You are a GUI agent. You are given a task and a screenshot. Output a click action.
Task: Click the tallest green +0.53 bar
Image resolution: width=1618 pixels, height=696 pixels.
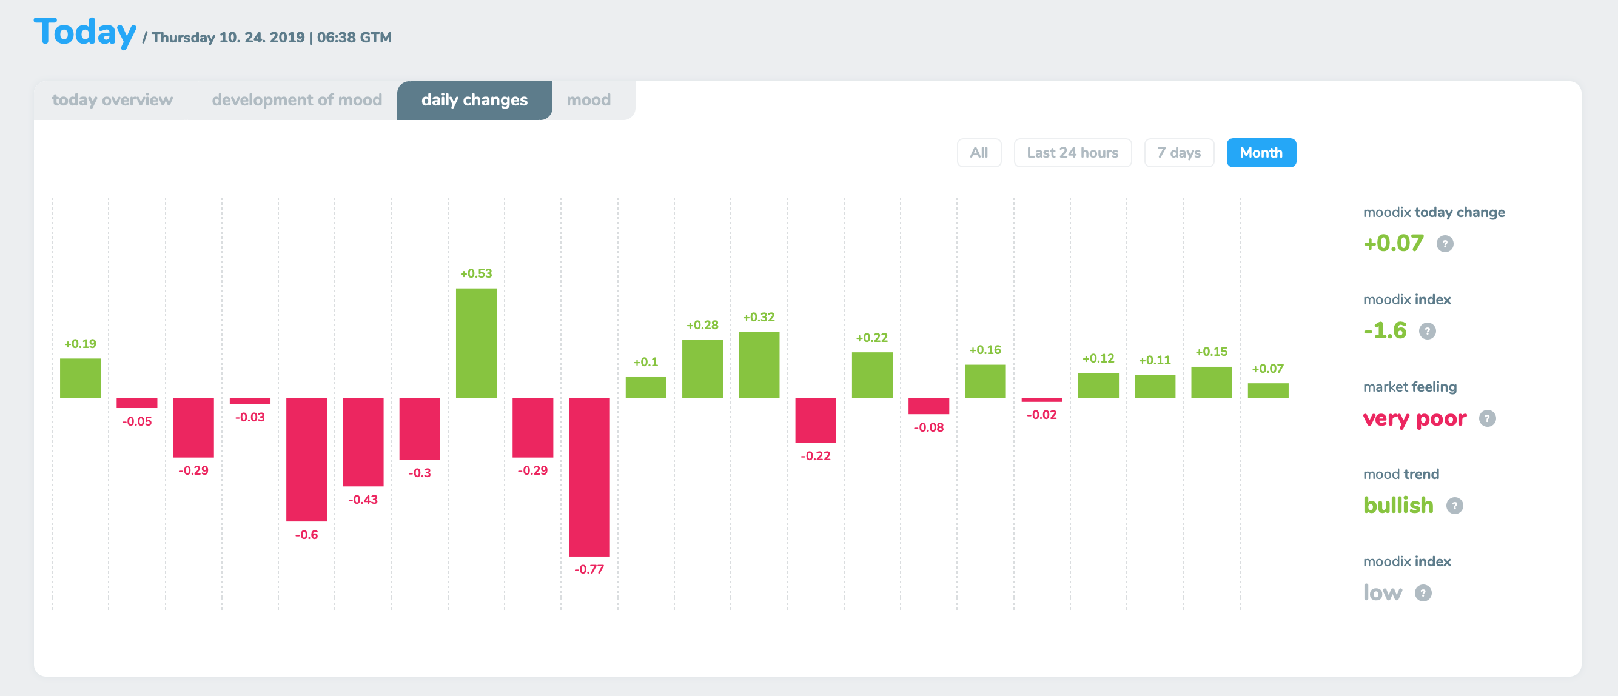pyautogui.click(x=476, y=343)
